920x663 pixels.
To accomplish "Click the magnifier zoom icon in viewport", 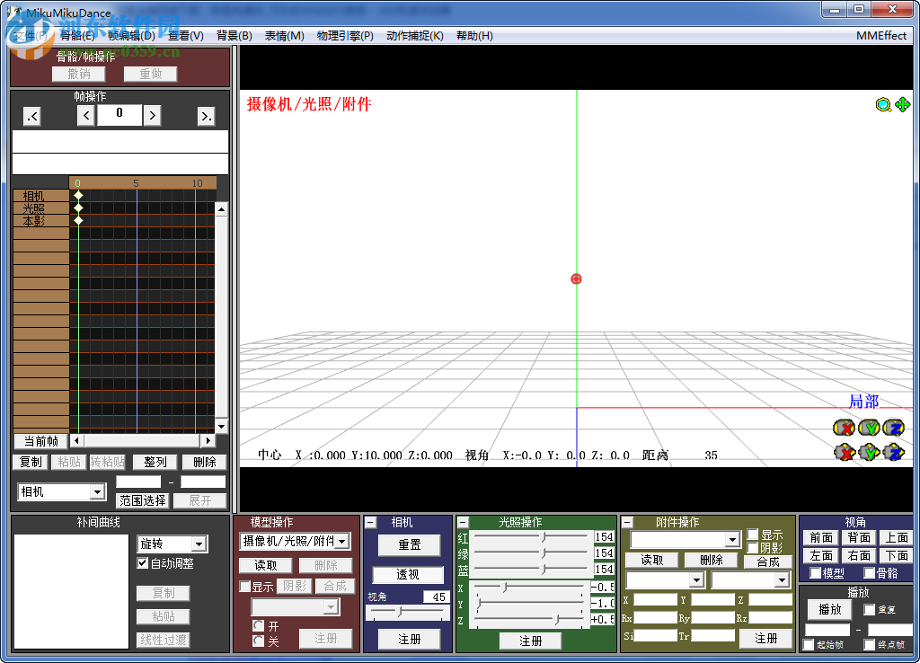I will coord(883,105).
